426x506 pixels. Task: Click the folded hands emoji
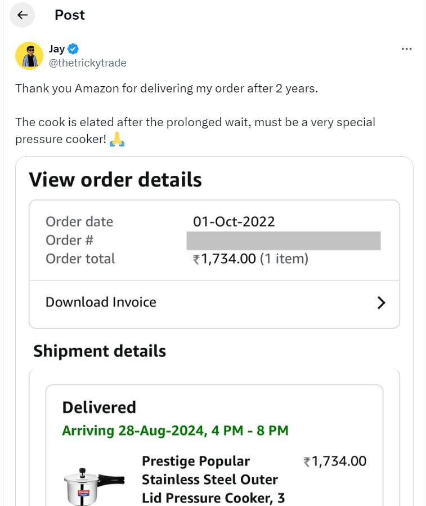click(116, 138)
